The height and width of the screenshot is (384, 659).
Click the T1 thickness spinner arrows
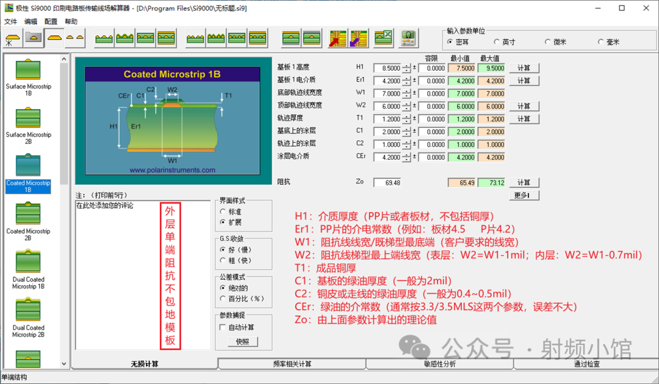[x=407, y=119]
